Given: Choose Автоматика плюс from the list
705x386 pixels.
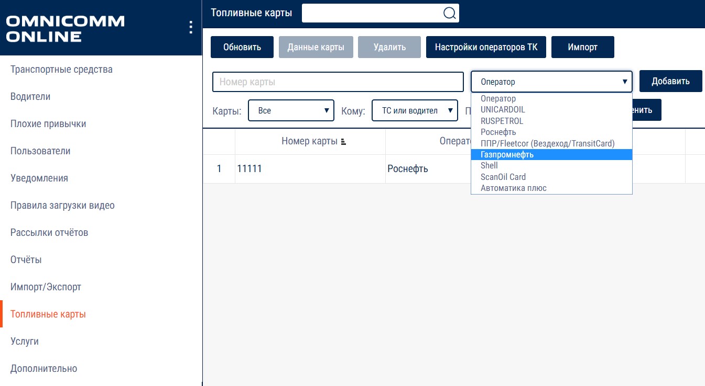Looking at the screenshot, I should pos(551,188).
